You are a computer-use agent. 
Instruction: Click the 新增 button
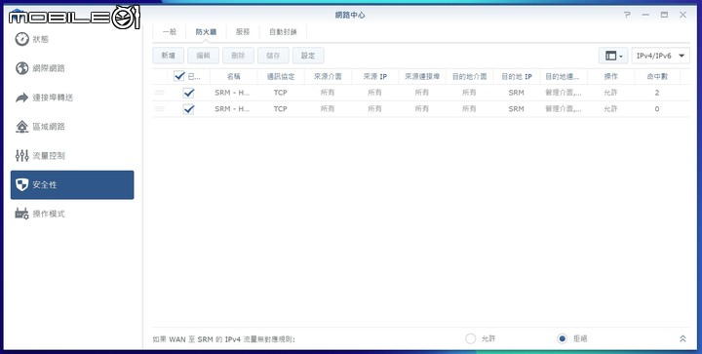169,56
